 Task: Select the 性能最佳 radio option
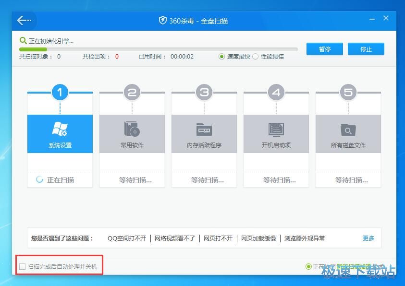pos(255,57)
